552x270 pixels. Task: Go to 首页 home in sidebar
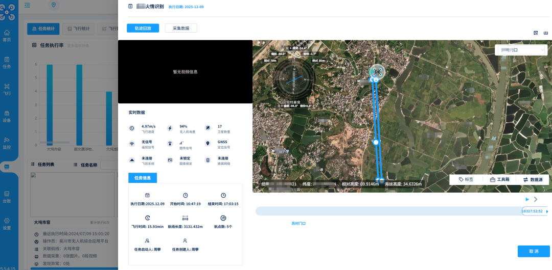(7, 36)
